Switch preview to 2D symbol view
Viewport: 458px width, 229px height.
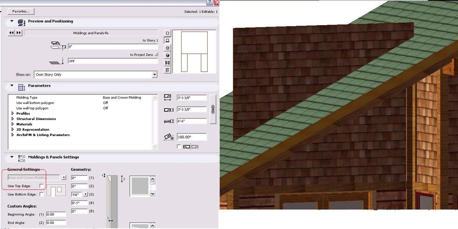click(167, 33)
